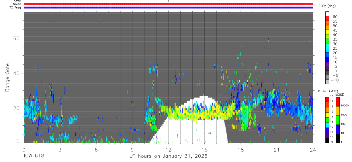
Task: Click the blue 15–20 ELEV colorbar segment
Action: [x=327, y=55]
